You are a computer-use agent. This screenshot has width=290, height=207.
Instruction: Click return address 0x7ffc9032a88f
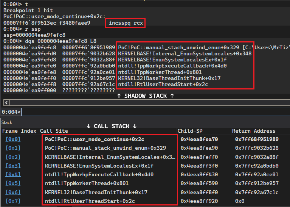tap(257, 157)
